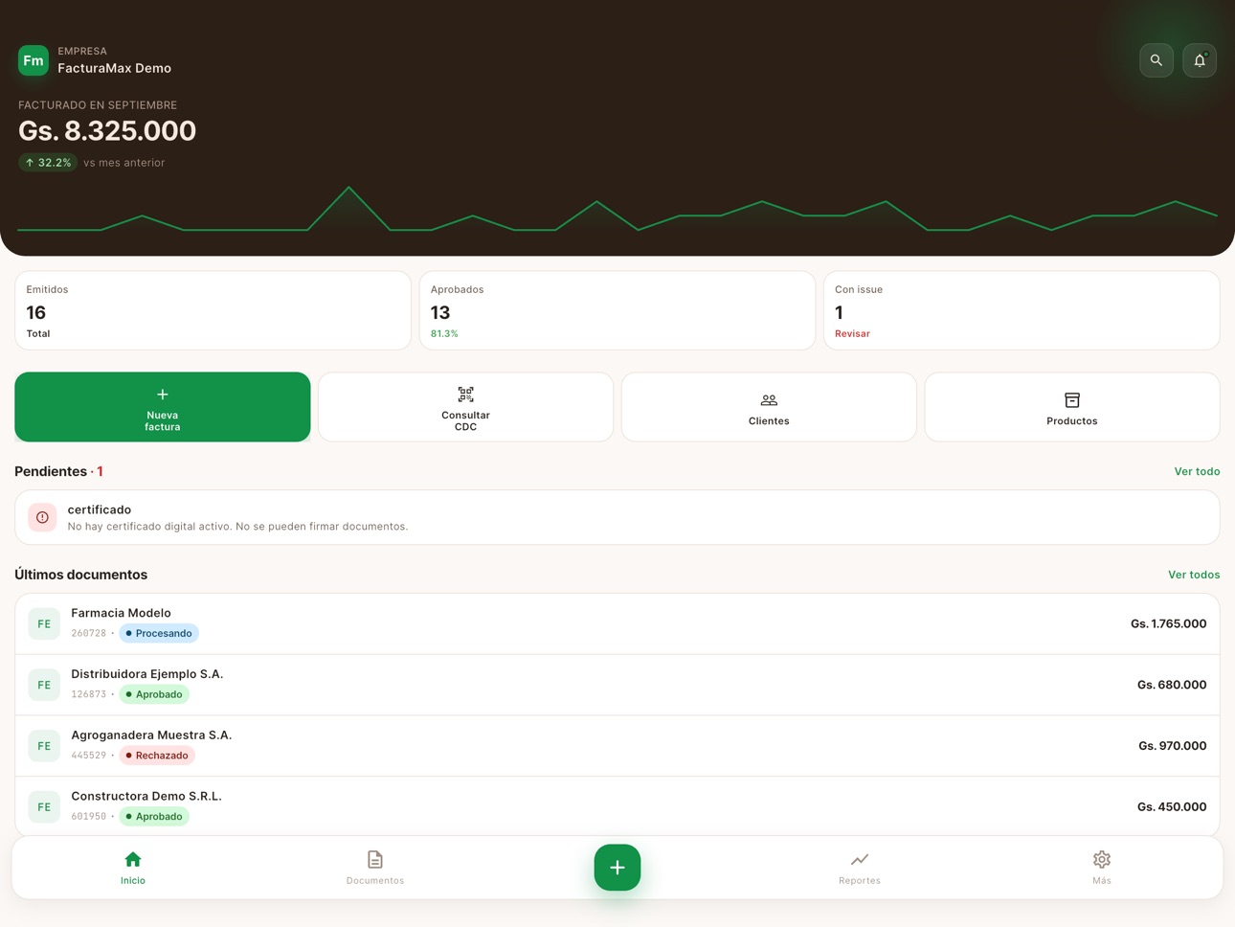Open notifications bell icon
Viewport: 1235px width, 927px height.
point(1200,60)
